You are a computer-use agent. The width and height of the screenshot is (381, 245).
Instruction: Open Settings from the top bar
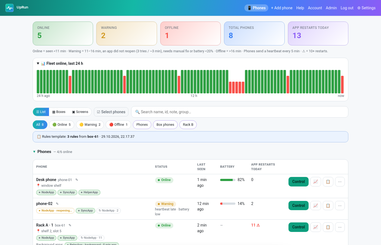[366, 8]
